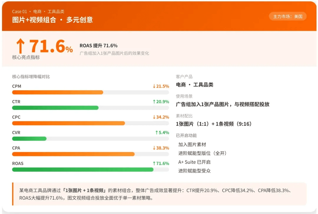The image size is (318, 214).
Task: Click the Case 01 · 电商 · 工具品类 breadcrumb
Action: 38,11
